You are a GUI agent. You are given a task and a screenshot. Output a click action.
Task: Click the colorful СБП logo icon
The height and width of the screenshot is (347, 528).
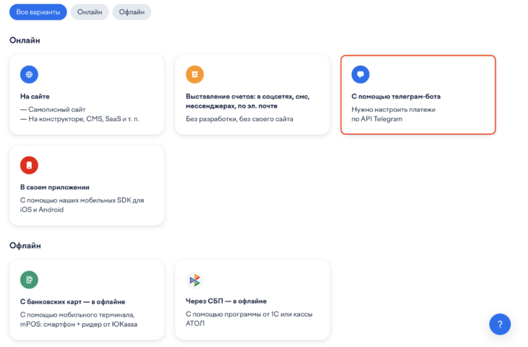pyautogui.click(x=195, y=280)
